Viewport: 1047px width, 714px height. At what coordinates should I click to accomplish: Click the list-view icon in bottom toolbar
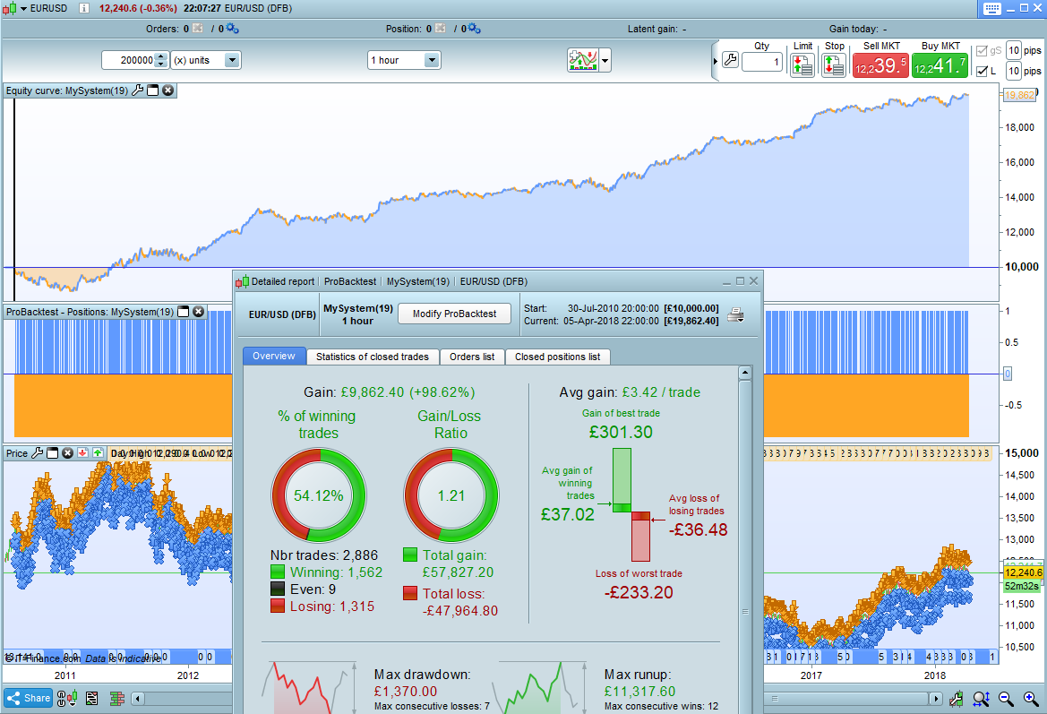click(x=92, y=699)
